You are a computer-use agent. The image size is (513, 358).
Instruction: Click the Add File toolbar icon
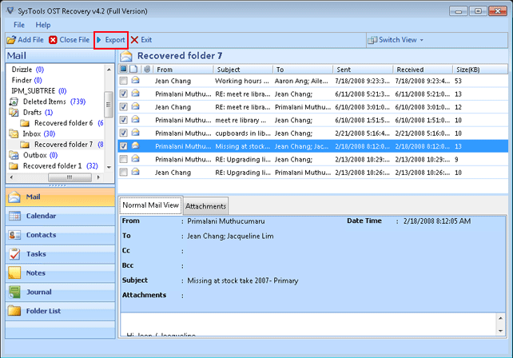tap(10, 40)
